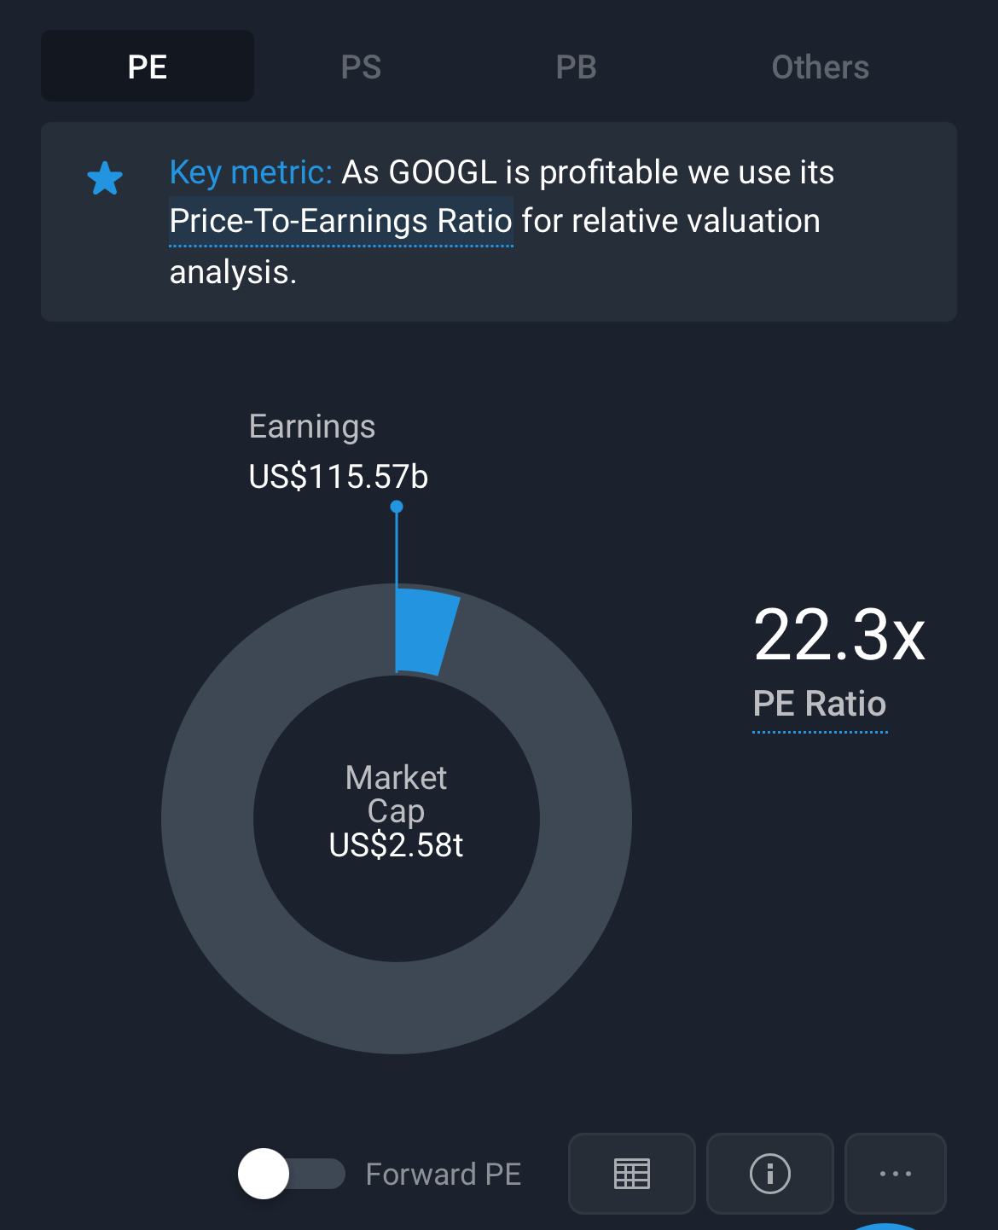This screenshot has height=1230, width=998.
Task: Click the PE Ratio underlined label
Action: pos(820,705)
